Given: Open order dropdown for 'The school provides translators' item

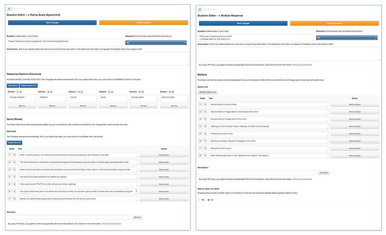Looking at the screenshot, I should (12, 177).
